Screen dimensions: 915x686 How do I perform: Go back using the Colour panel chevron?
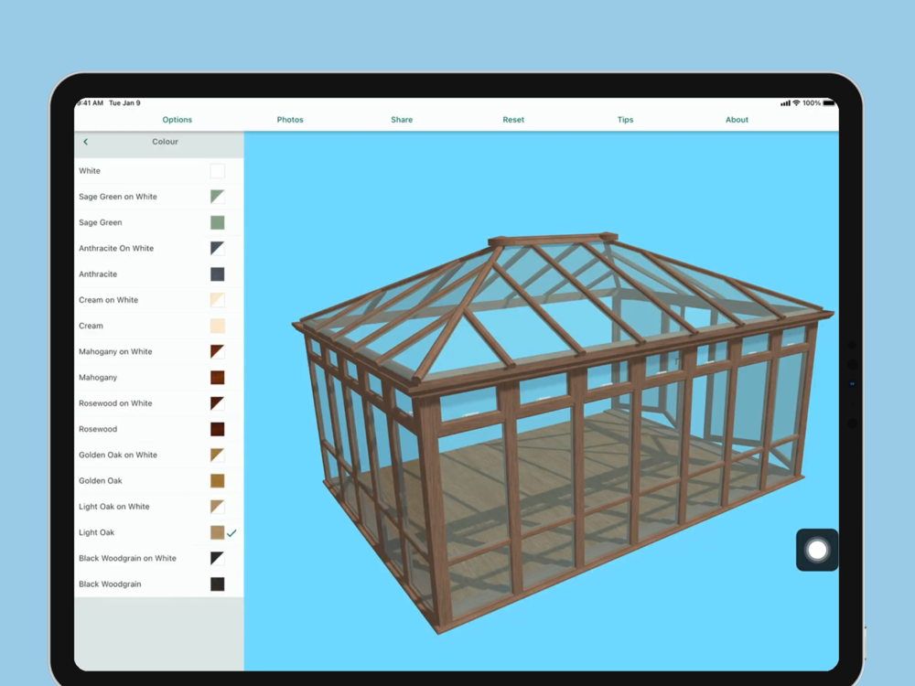pyautogui.click(x=86, y=142)
